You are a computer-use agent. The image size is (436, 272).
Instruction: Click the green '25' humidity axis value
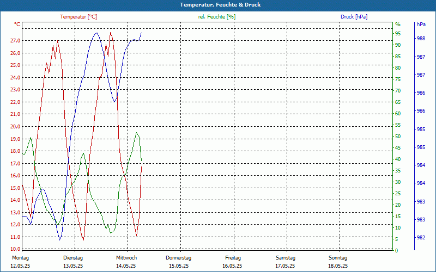pos(398,194)
